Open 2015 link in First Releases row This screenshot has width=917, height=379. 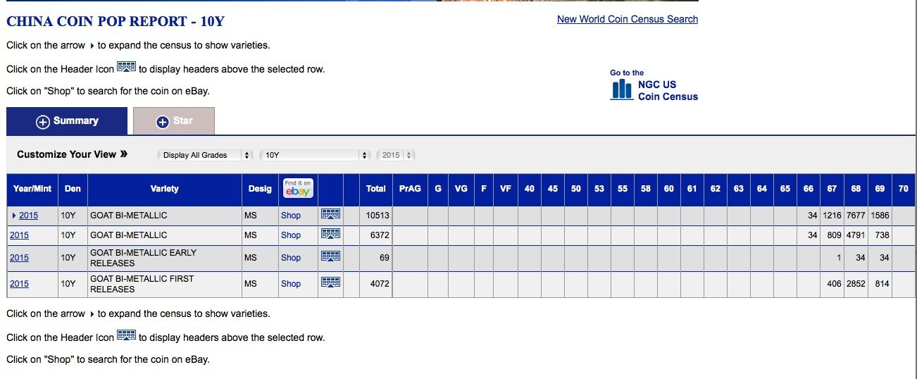(x=19, y=284)
